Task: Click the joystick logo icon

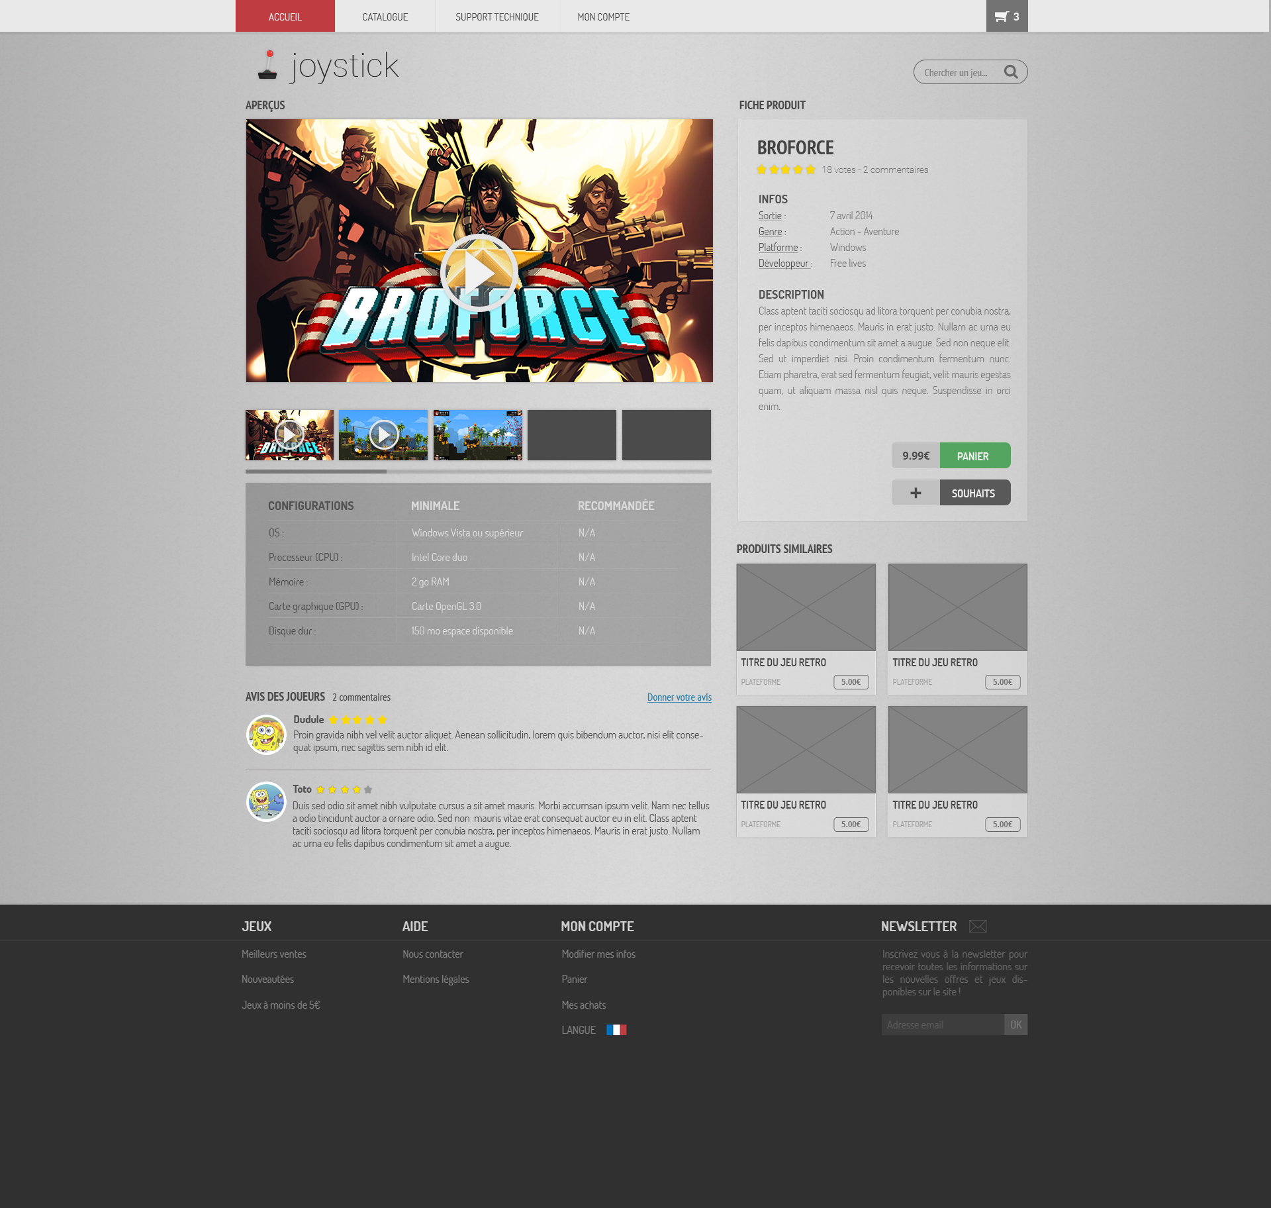Action: coord(267,66)
